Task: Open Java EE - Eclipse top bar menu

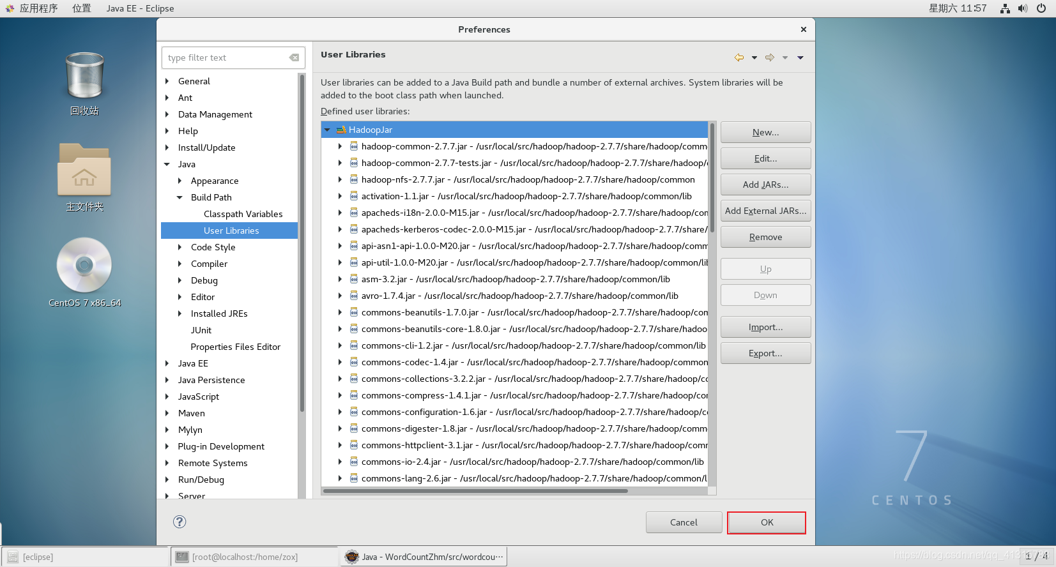Action: coord(141,8)
